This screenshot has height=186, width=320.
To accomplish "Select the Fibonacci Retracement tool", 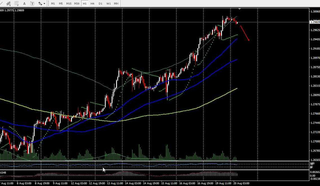I will click(16, 3).
